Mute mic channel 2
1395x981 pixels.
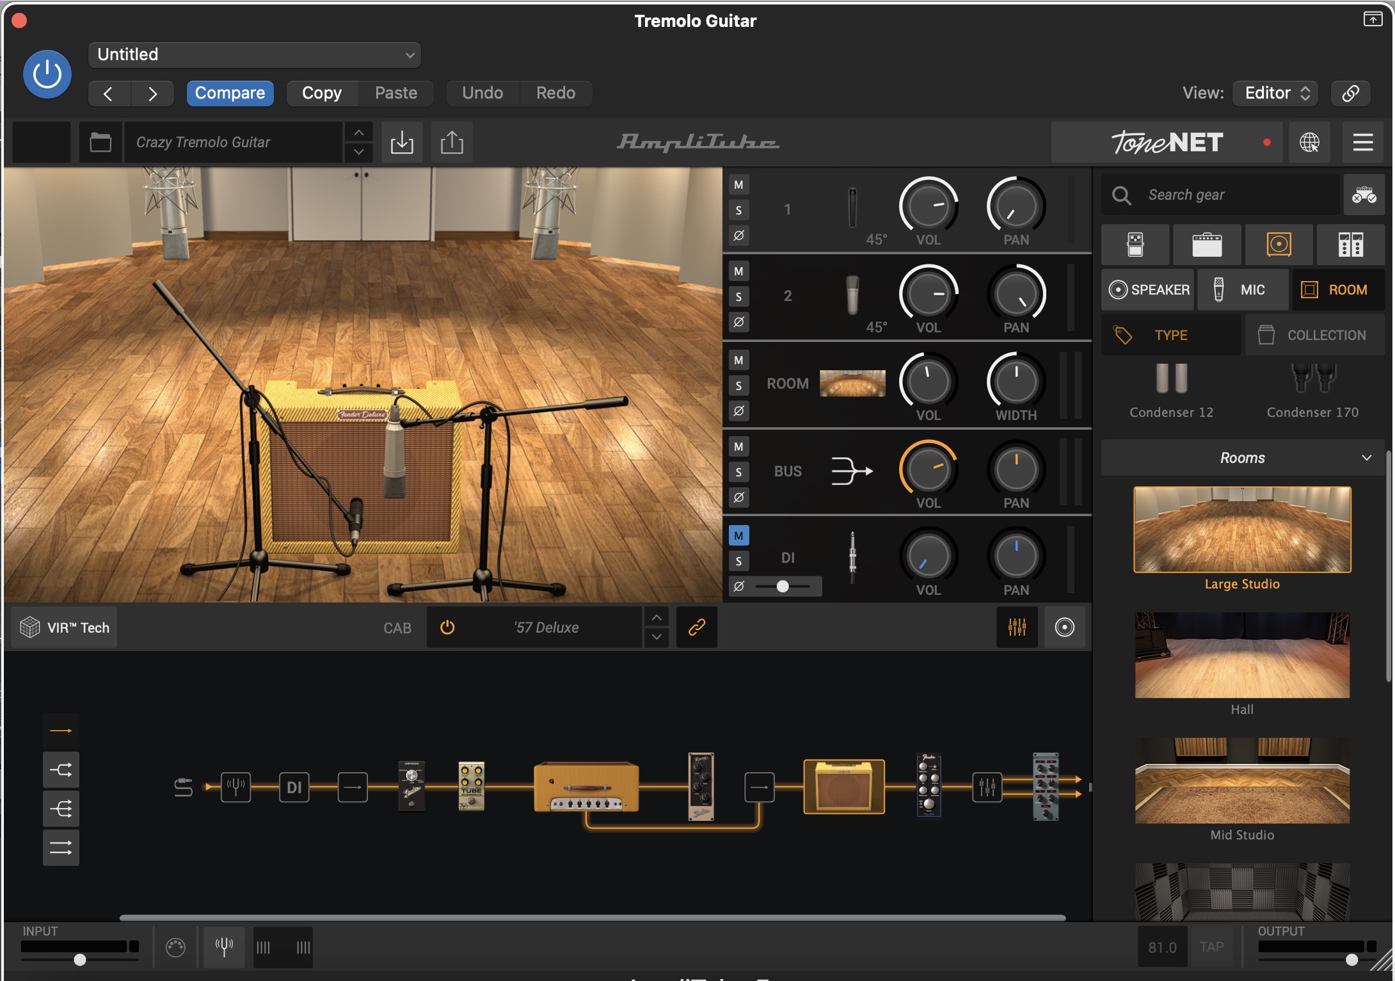pyautogui.click(x=738, y=272)
